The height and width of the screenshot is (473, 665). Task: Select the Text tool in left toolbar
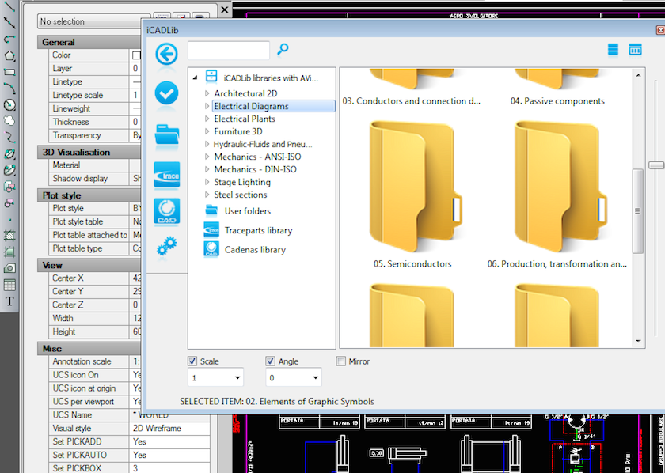(9, 301)
